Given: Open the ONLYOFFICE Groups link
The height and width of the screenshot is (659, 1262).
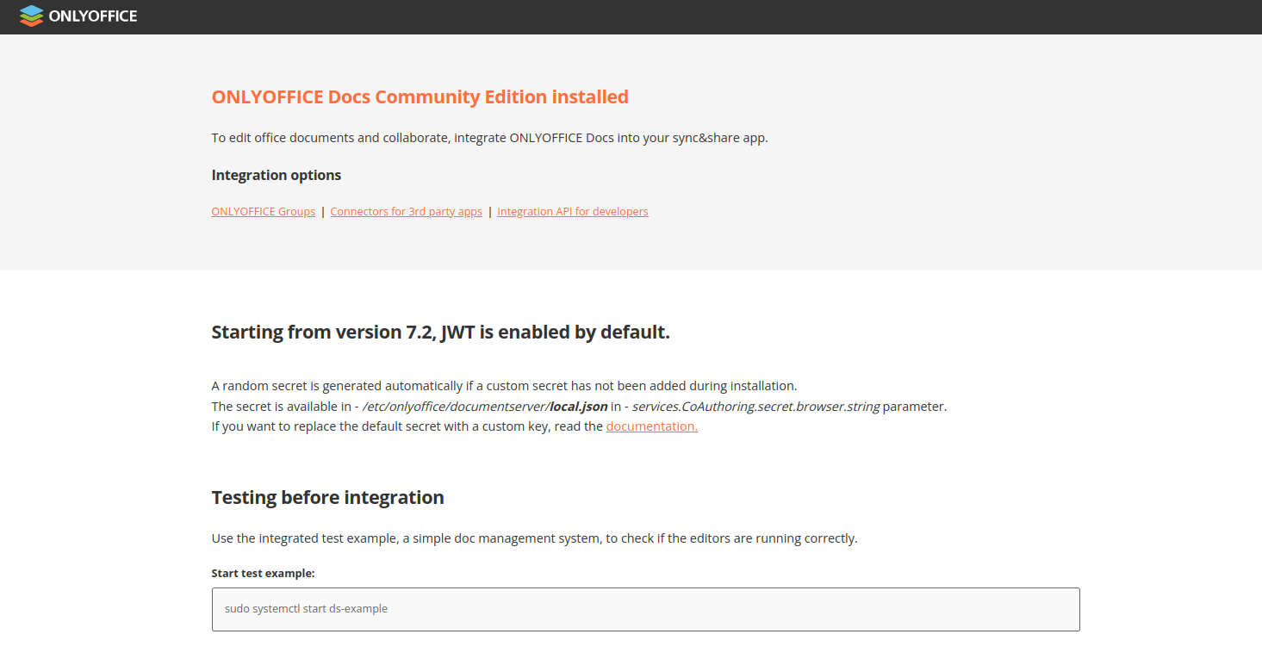Looking at the screenshot, I should [263, 211].
